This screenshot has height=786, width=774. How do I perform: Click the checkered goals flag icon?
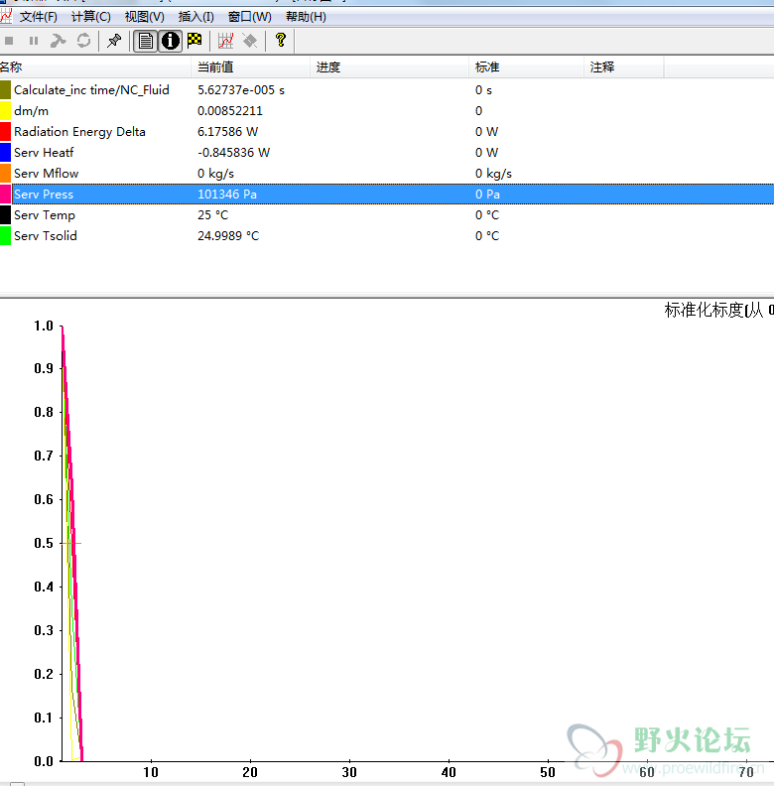coord(194,41)
